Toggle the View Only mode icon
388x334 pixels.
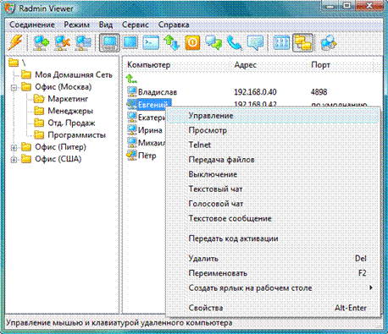tap(130, 43)
